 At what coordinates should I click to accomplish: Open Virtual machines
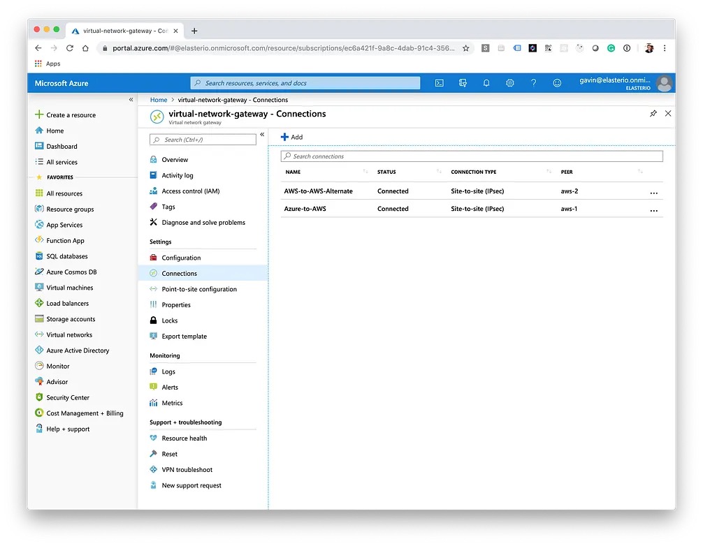(64, 287)
